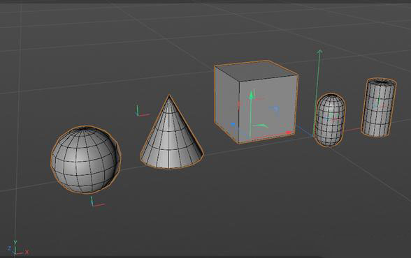Image resolution: width=411 pixels, height=258 pixels.
Task: Select the cylinder primitive object
Action: [379, 107]
